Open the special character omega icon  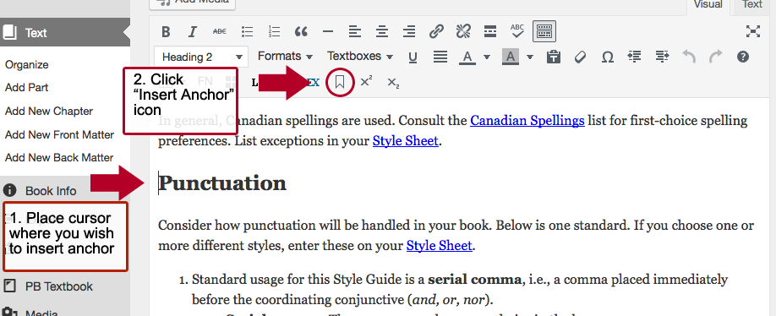pyautogui.click(x=607, y=57)
